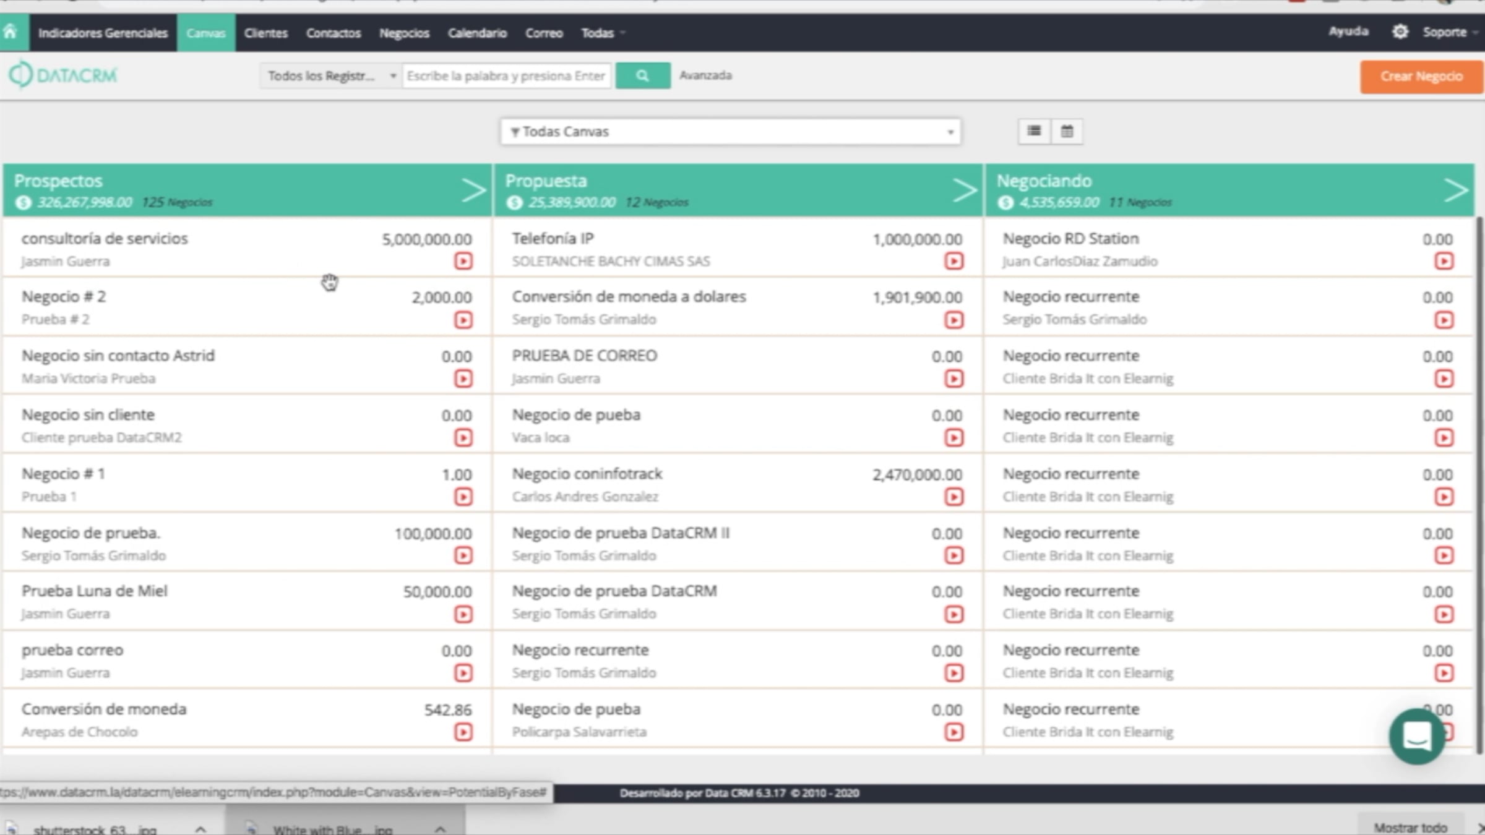Open the Soporte user dropdown

coord(1450,32)
